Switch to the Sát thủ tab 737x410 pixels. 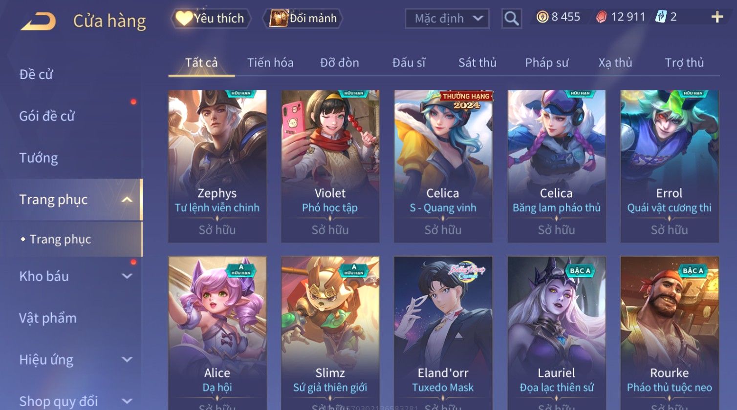point(477,62)
